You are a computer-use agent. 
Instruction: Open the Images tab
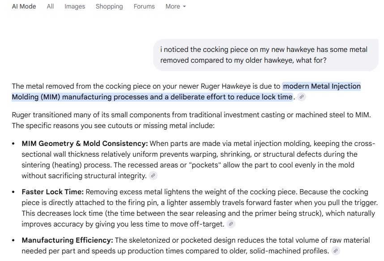coord(75,6)
